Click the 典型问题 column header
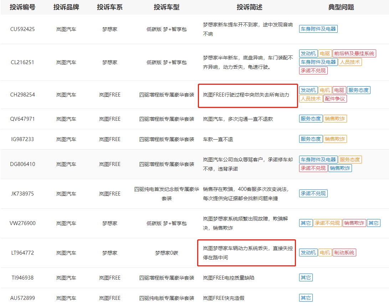Image resolution: width=389 pixels, height=307 pixels. click(341, 7)
